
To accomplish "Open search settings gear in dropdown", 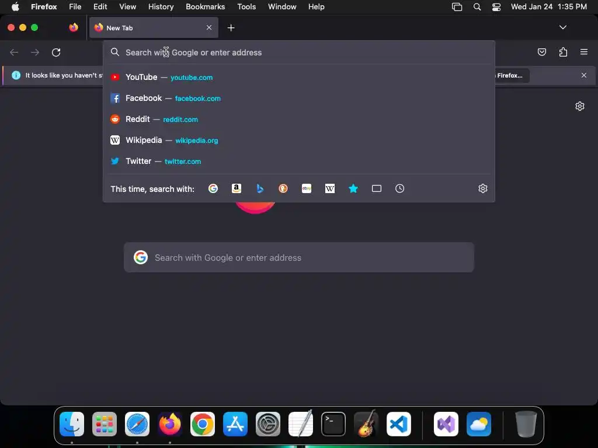I will tap(483, 188).
